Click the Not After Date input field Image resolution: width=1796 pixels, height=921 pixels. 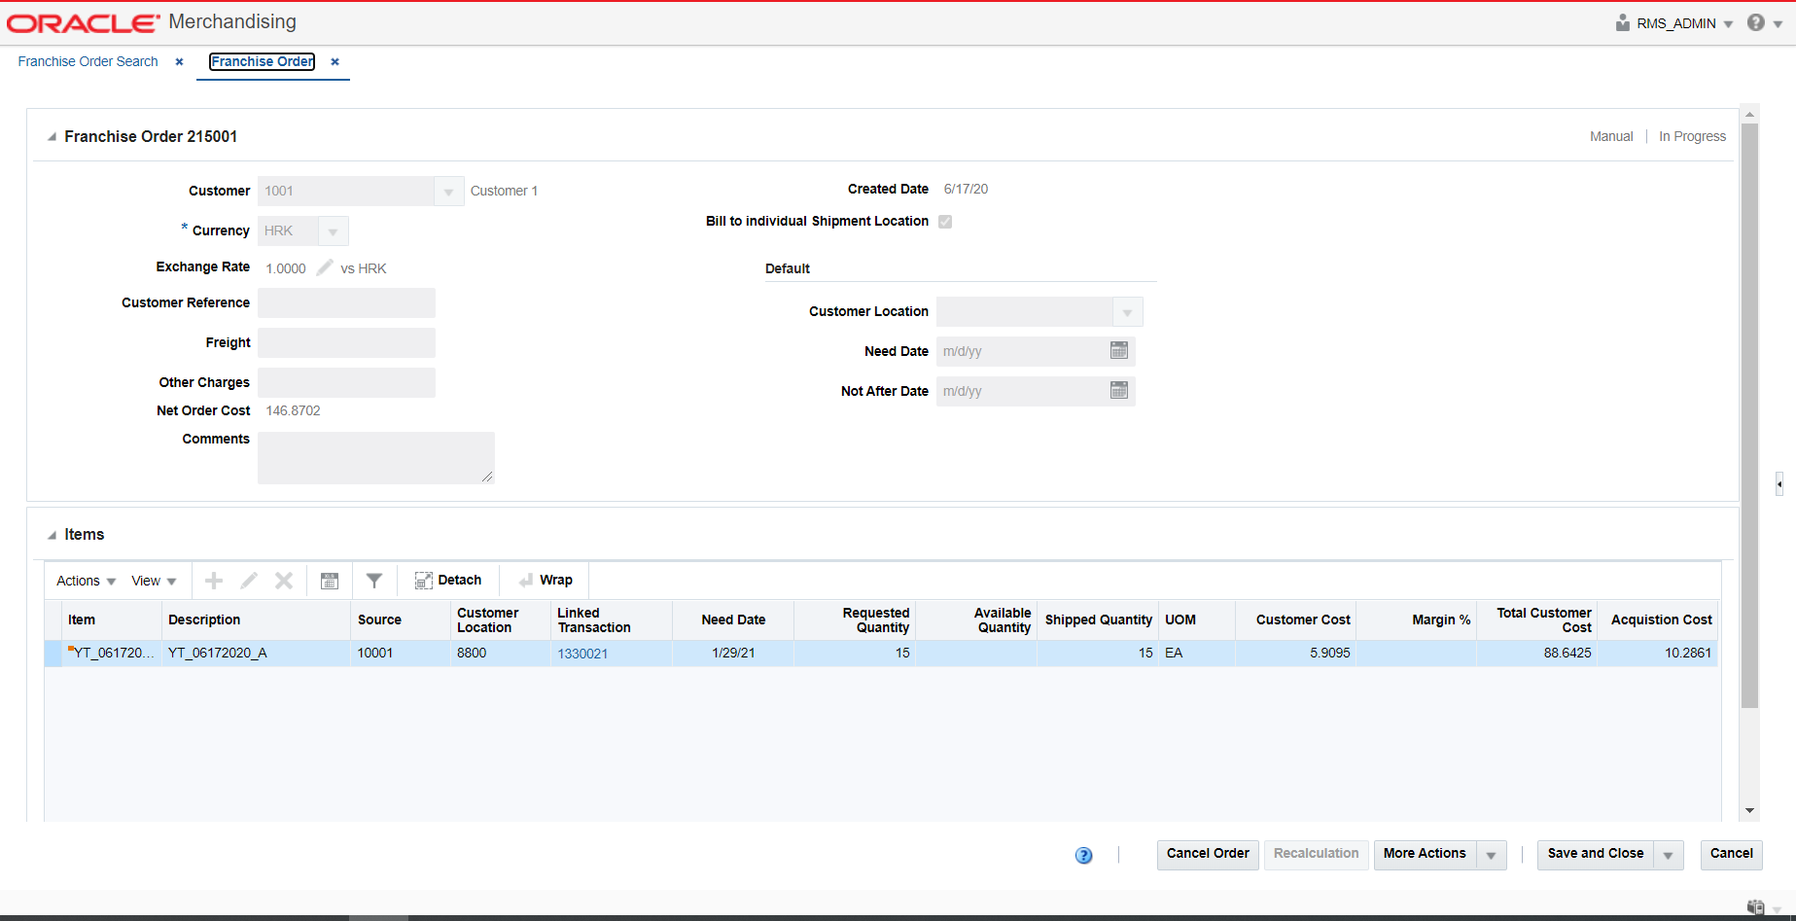click(x=1021, y=391)
